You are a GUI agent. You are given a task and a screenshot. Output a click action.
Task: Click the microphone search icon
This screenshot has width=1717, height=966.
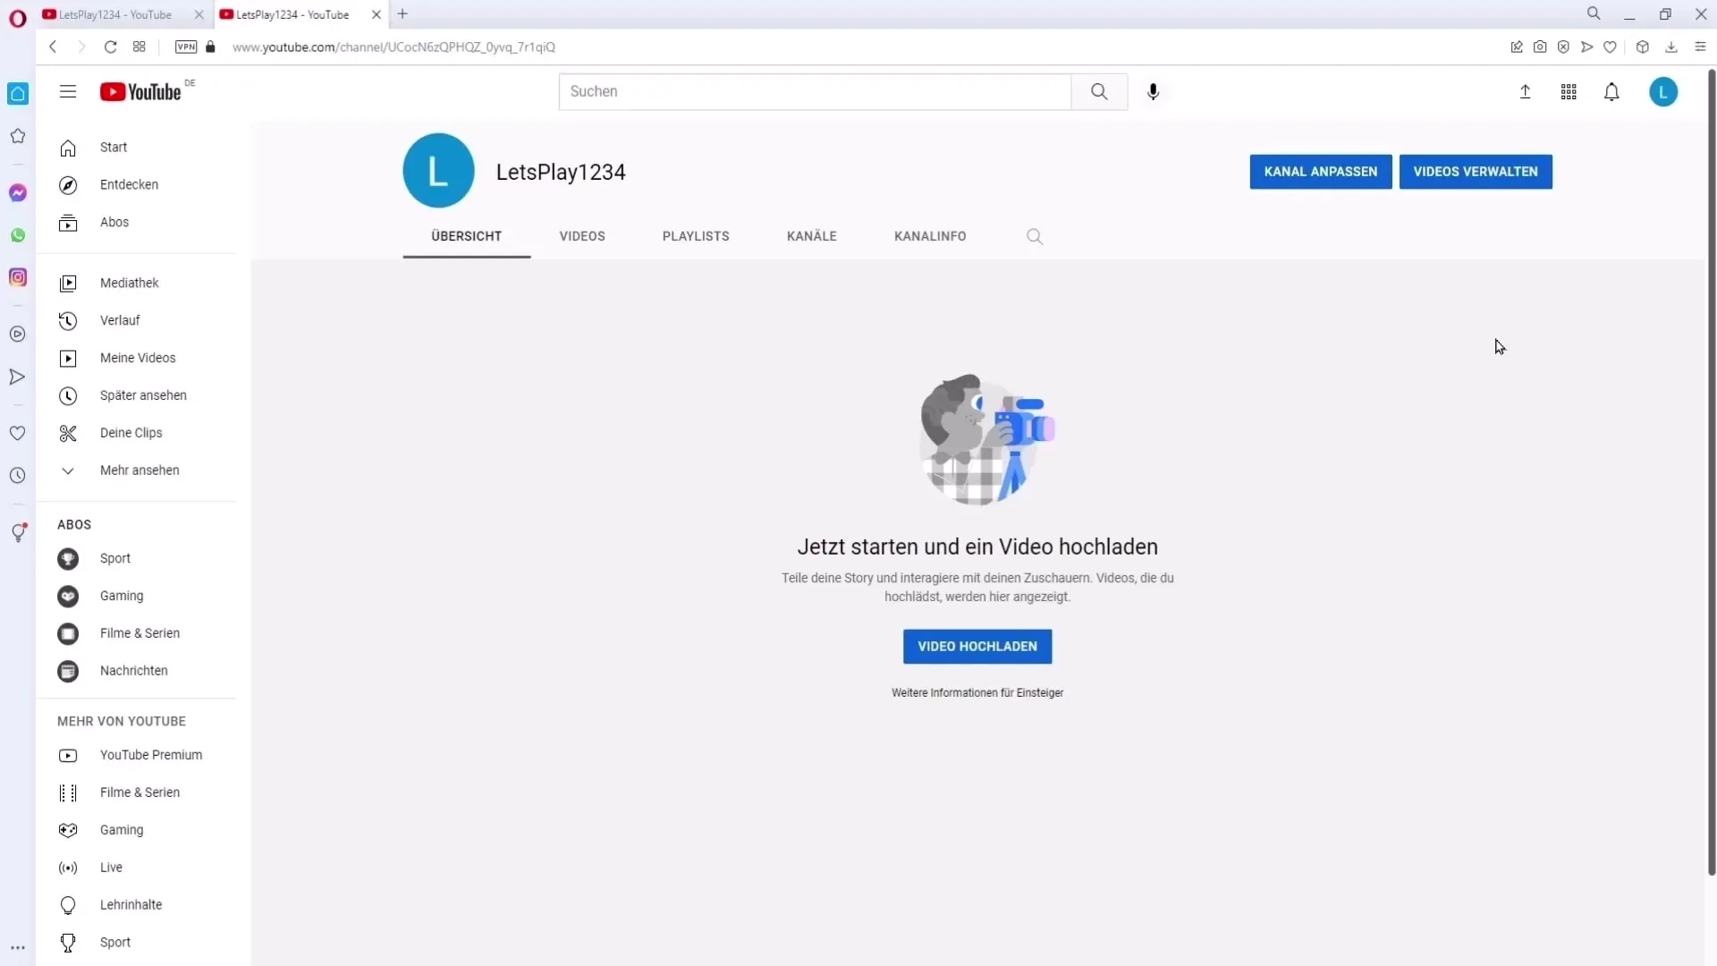(x=1155, y=91)
